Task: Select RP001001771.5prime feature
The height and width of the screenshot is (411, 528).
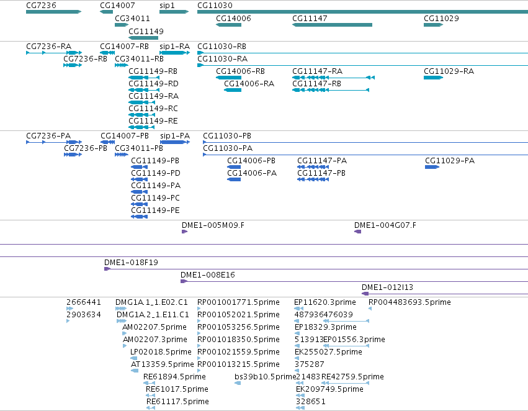Action: [199, 308]
